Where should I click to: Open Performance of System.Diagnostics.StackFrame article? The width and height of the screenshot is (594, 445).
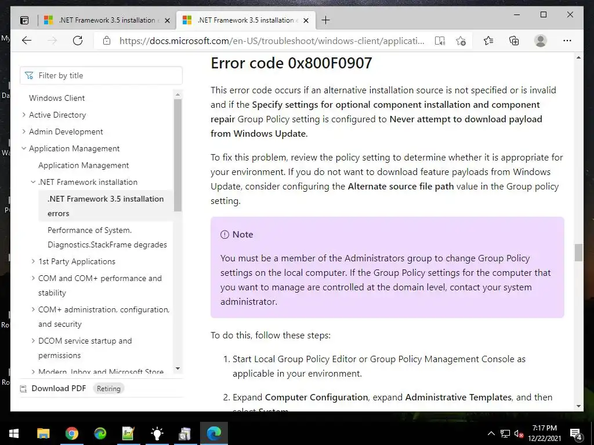point(107,237)
